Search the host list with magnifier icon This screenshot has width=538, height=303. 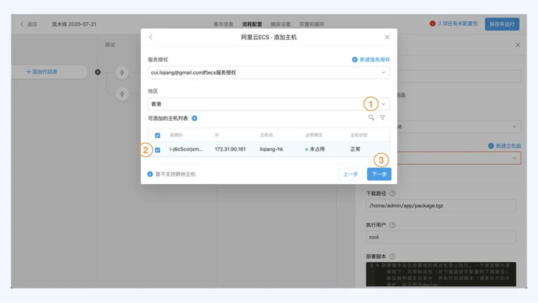click(371, 118)
